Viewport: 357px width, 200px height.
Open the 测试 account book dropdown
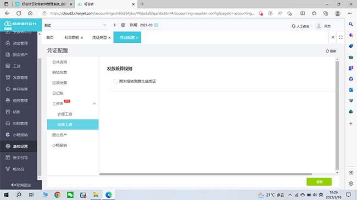[x=75, y=25]
